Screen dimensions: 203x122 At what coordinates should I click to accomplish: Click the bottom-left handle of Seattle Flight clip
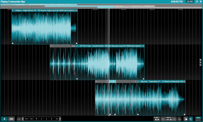point(13,43)
